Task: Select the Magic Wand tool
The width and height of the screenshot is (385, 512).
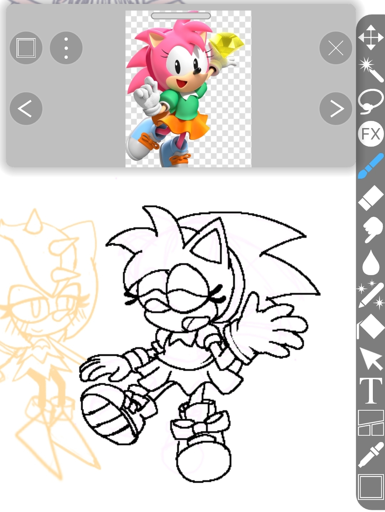Action: [371, 69]
